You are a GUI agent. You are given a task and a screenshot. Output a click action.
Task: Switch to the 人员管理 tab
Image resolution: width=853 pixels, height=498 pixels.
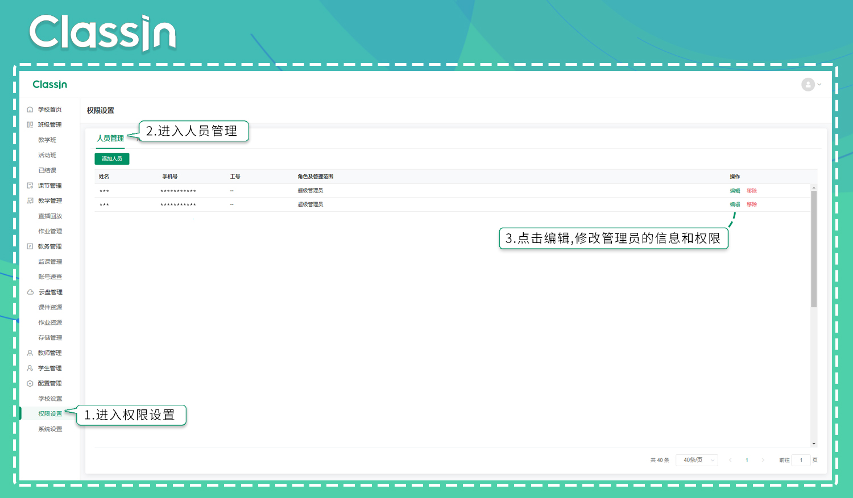click(x=110, y=139)
